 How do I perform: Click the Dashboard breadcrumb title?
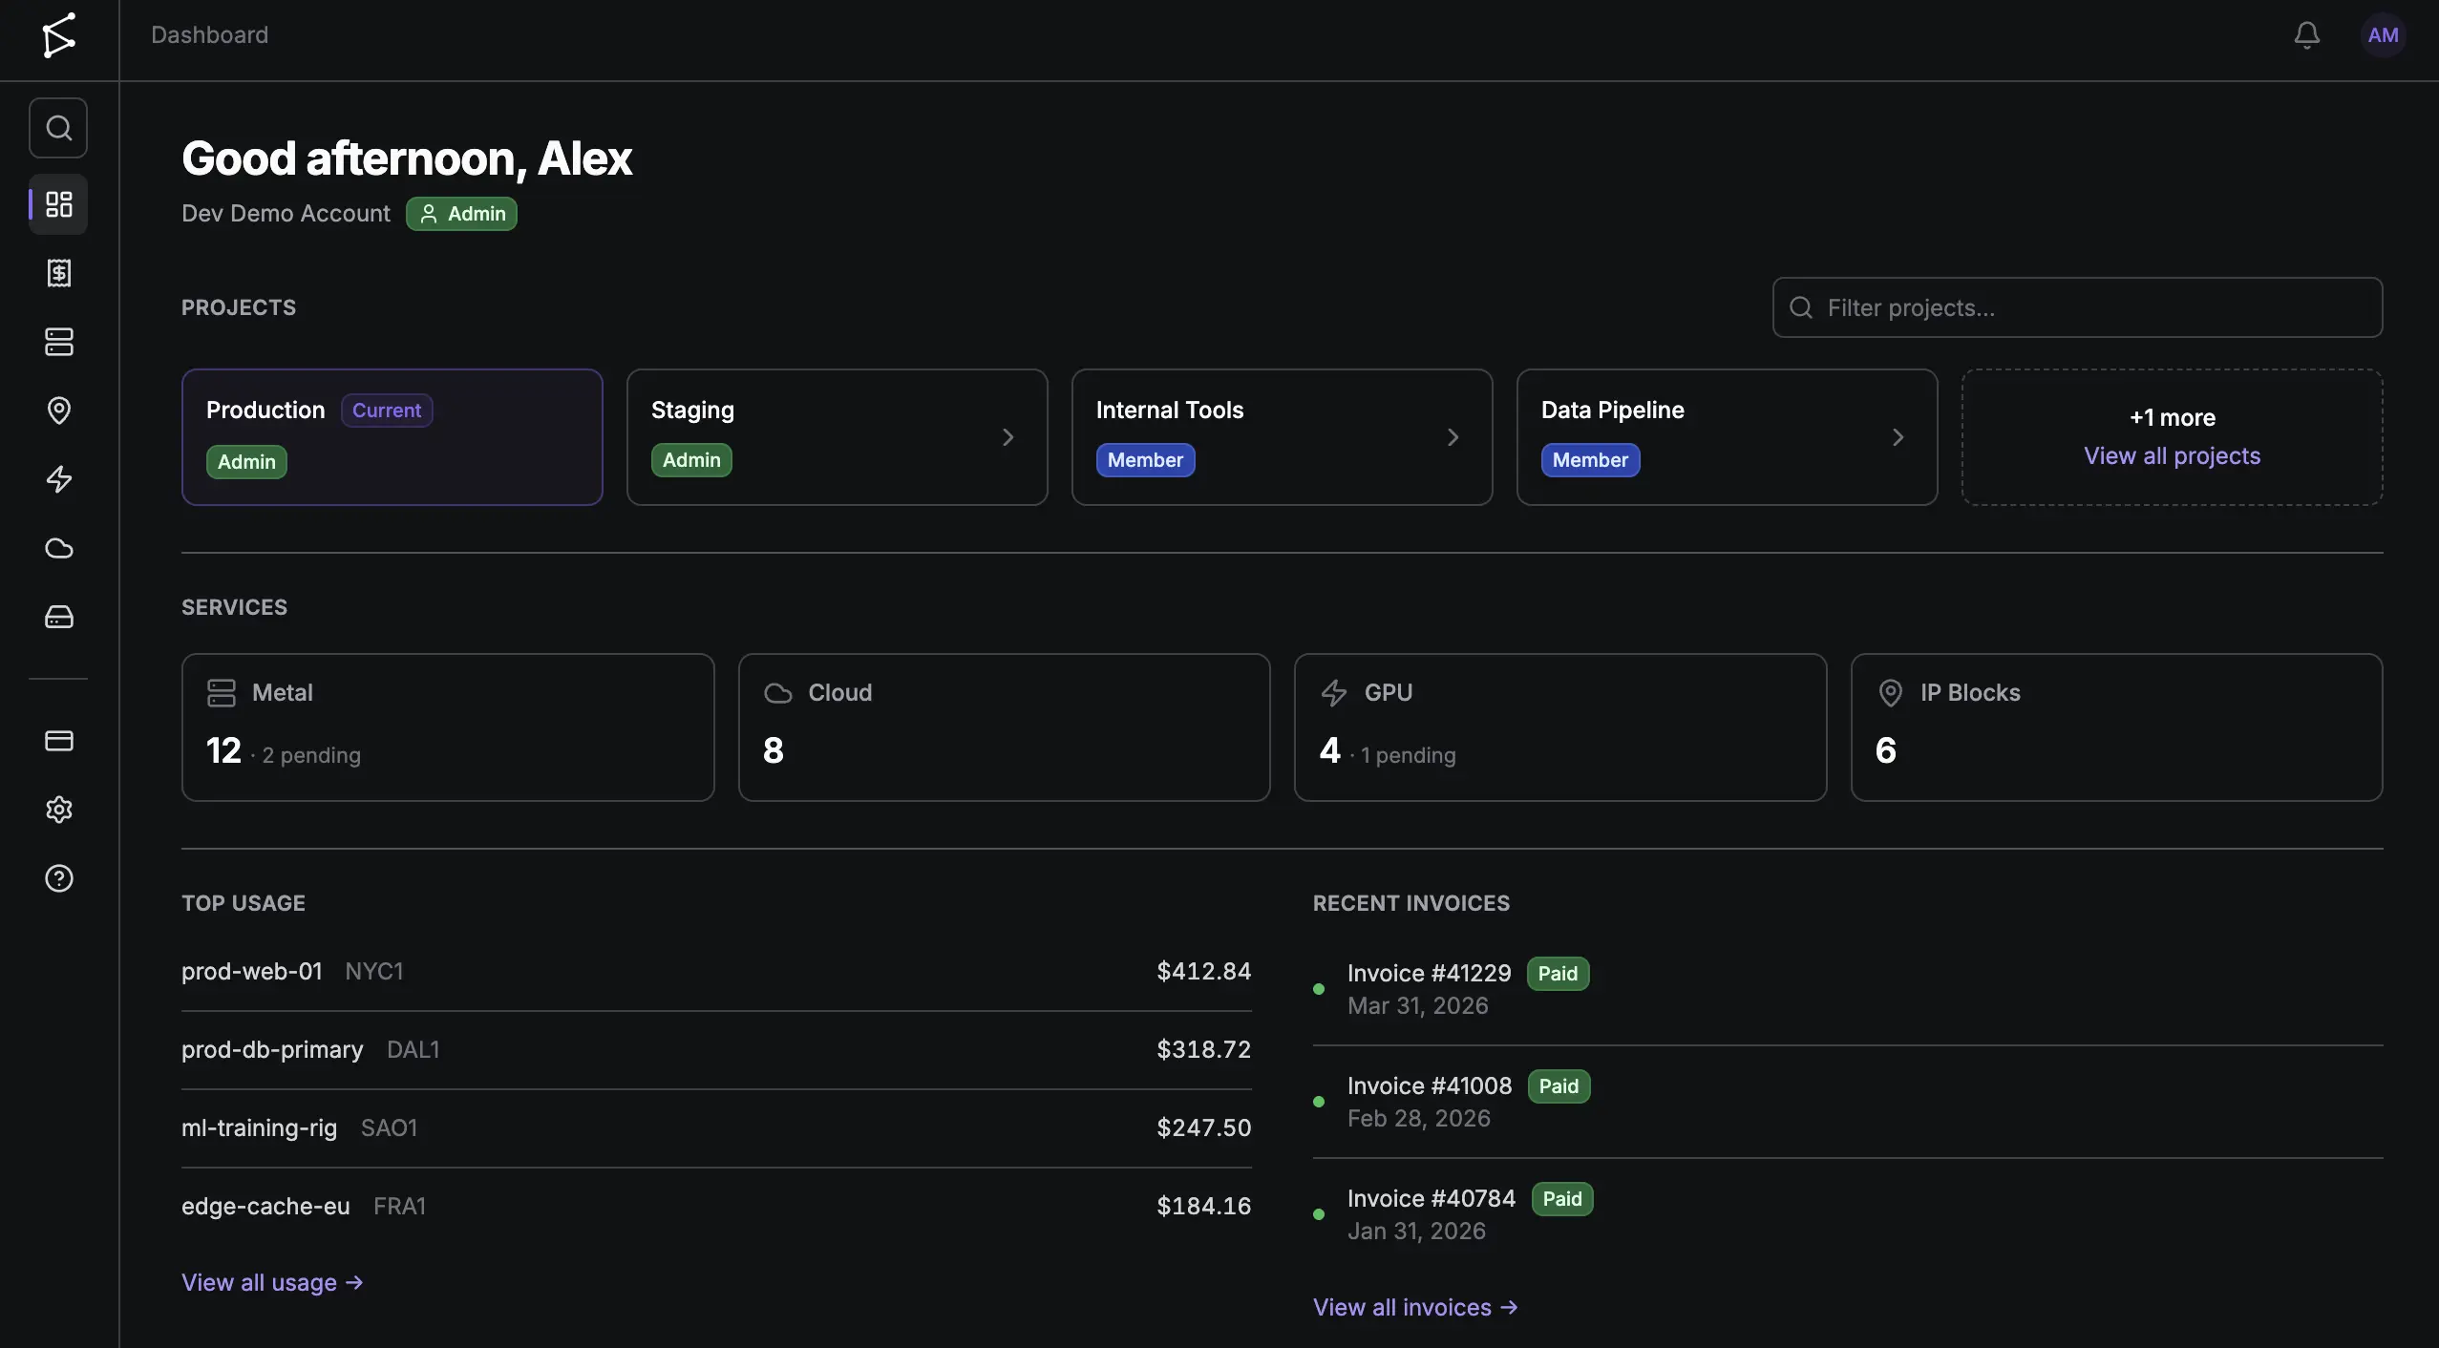210,35
